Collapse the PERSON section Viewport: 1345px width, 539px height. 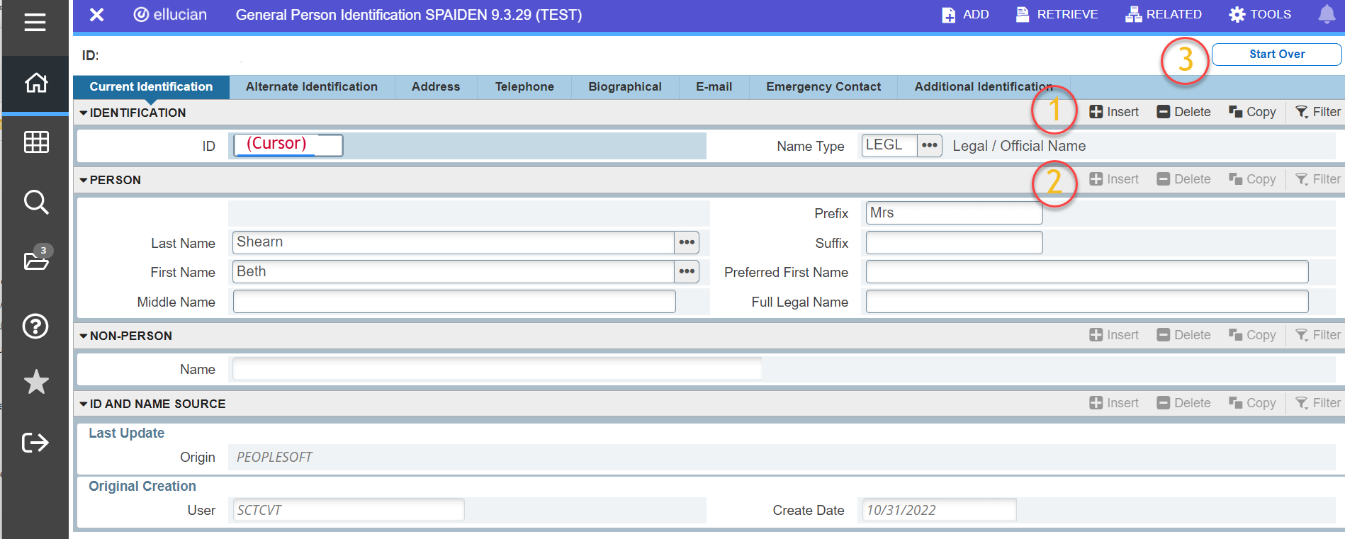pos(84,181)
